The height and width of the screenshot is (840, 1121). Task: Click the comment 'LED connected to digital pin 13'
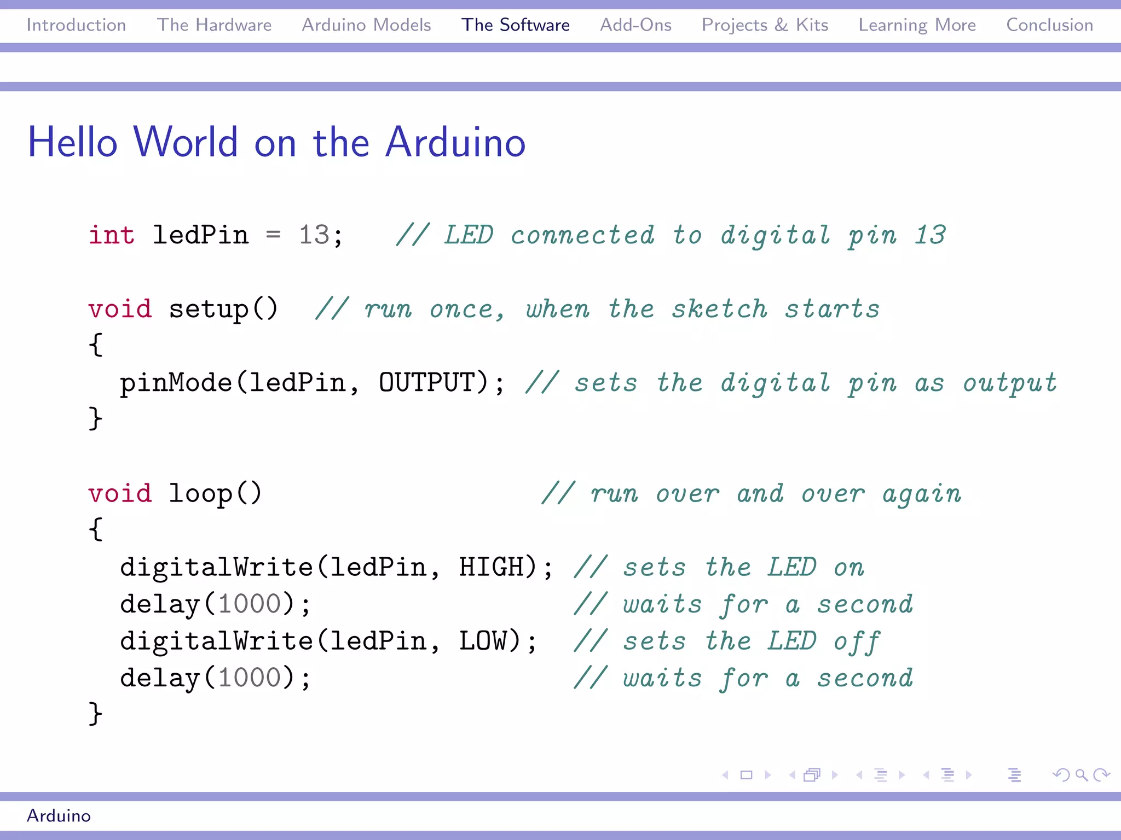pyautogui.click(x=695, y=235)
